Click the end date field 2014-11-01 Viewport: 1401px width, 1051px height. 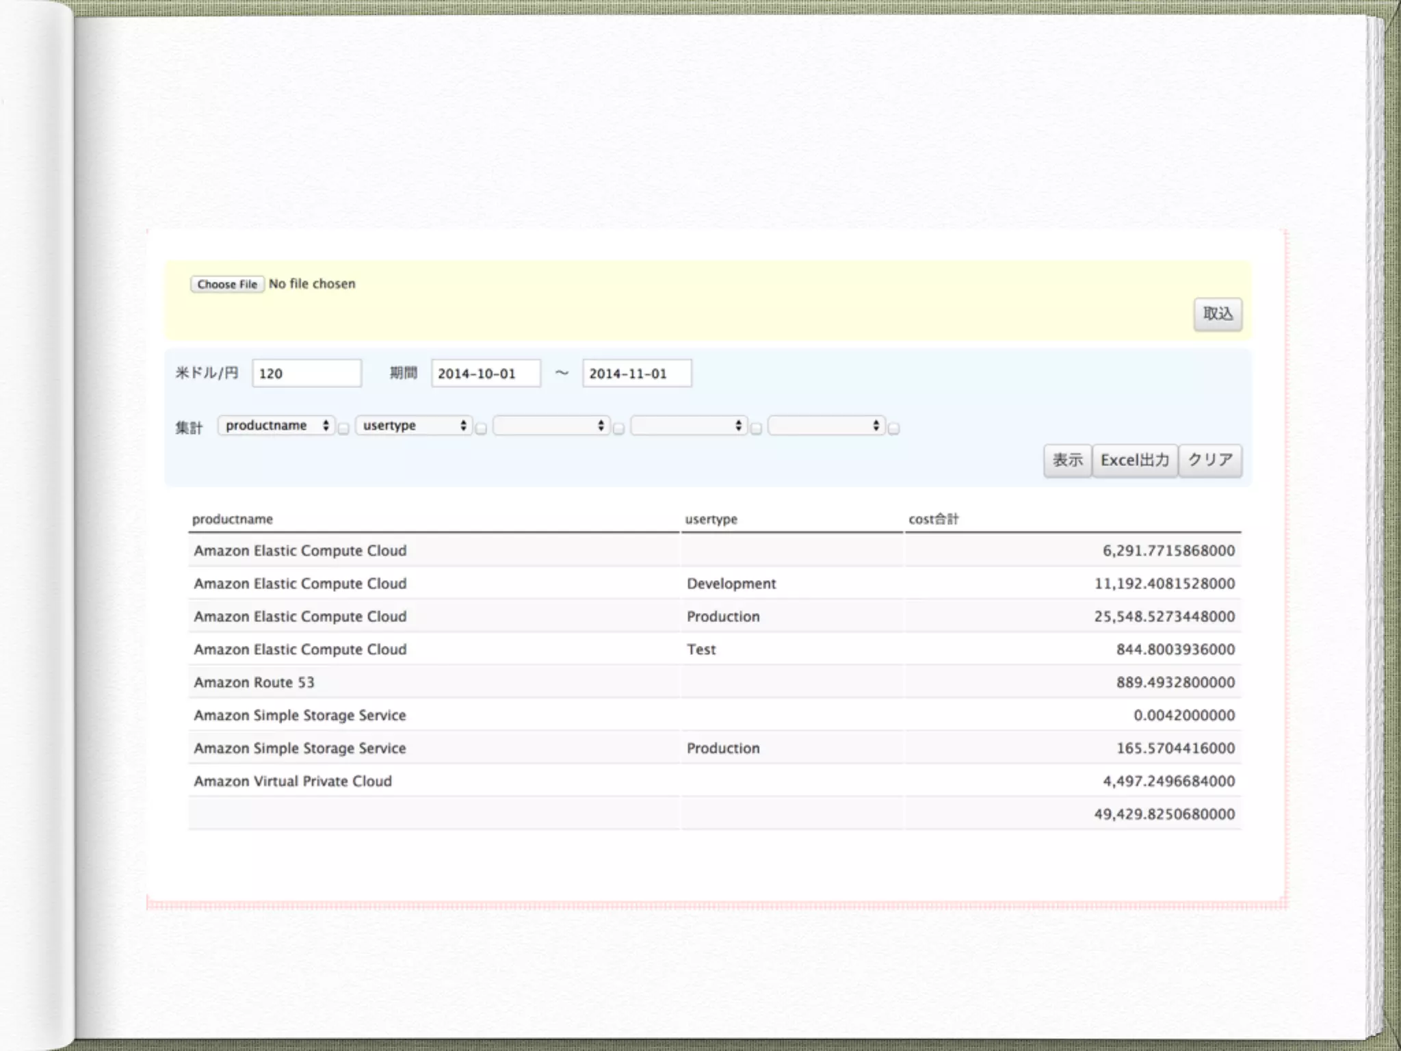point(636,374)
